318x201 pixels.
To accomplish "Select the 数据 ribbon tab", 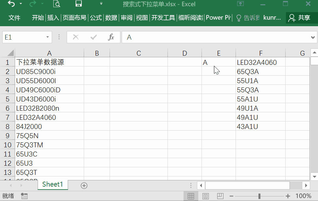I will click(111, 18).
